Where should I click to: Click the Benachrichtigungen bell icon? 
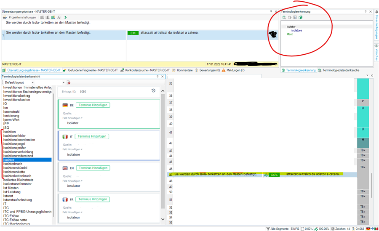[376, 12]
